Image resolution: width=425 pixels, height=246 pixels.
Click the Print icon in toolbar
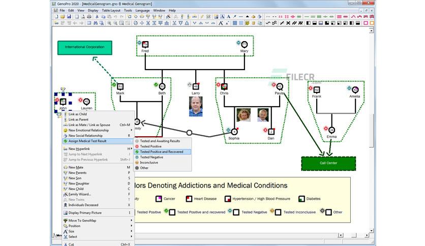89,17
